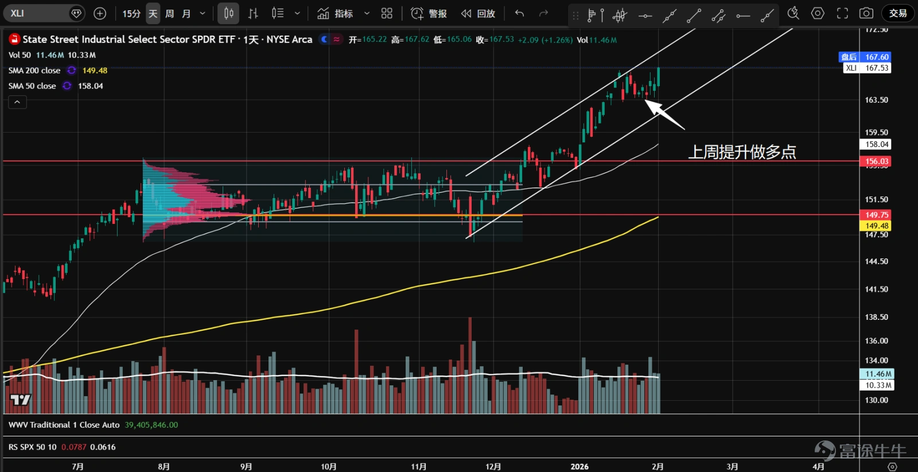Click the add symbol plus icon

coord(100,13)
